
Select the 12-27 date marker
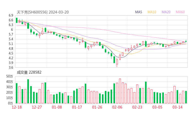pos(37,107)
